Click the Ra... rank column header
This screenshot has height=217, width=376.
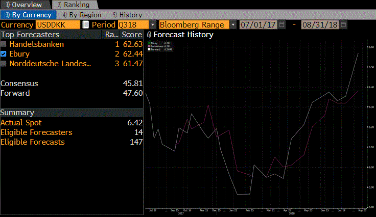point(111,35)
